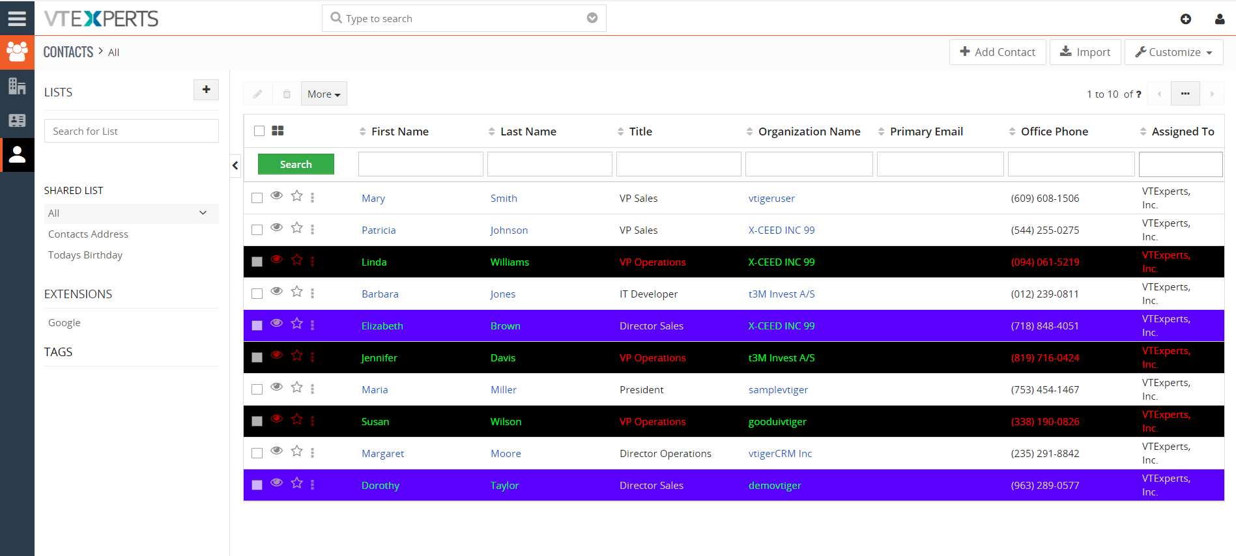Star the Dorothy Taylor record
The image size is (1236, 556).
tap(297, 483)
